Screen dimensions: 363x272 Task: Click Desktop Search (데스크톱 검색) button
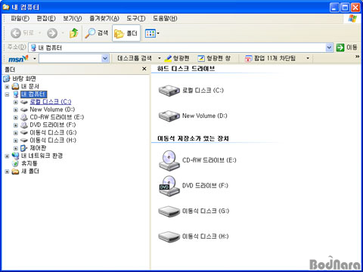point(135,58)
